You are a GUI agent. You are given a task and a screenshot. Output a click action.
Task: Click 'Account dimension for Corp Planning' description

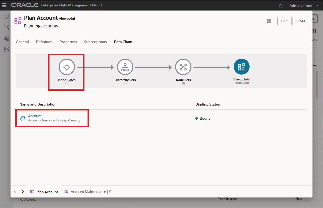coord(54,120)
